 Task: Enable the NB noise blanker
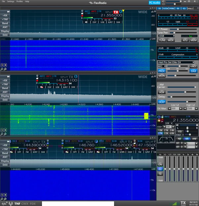click(179, 139)
